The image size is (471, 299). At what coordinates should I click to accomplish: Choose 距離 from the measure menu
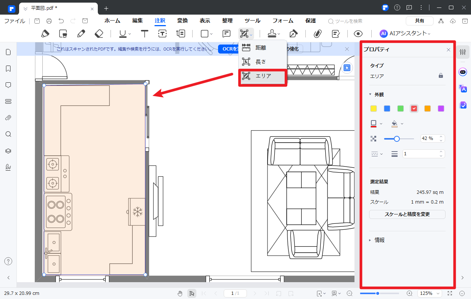pos(261,48)
